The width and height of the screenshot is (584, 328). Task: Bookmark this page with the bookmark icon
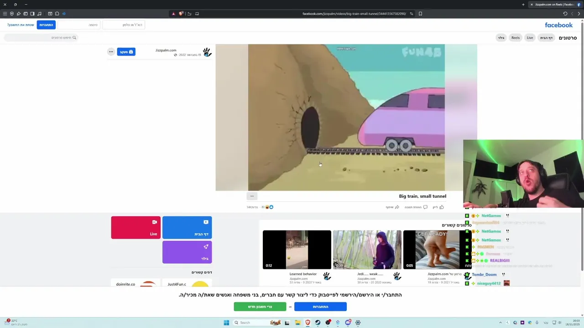tap(420, 14)
